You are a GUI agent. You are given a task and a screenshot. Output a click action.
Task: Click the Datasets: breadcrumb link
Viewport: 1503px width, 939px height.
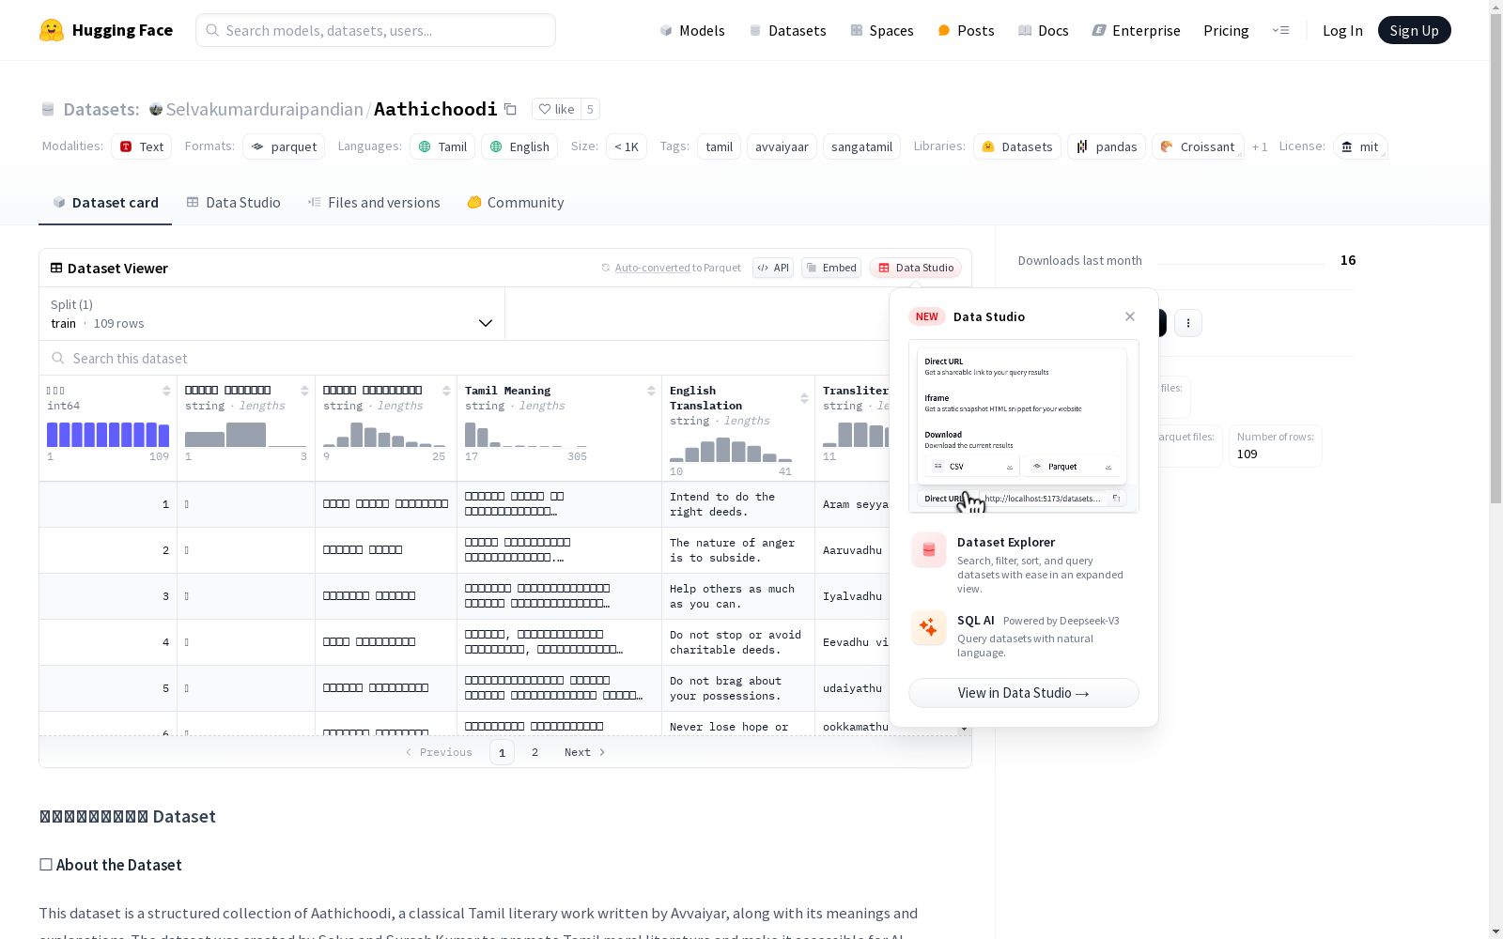[x=101, y=109]
